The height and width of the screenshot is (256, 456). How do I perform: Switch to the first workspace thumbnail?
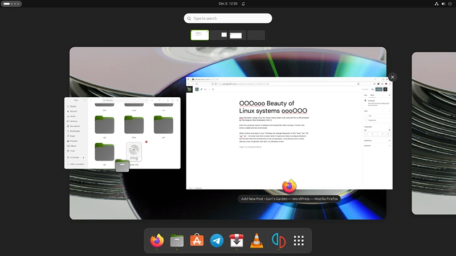pos(199,35)
